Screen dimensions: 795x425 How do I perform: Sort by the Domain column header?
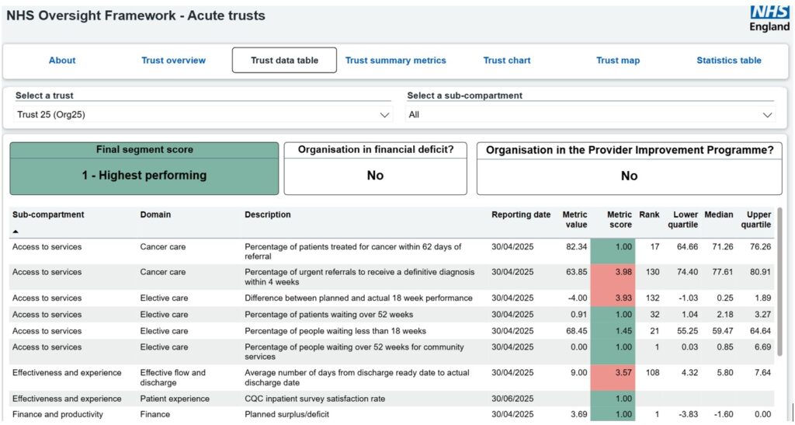[155, 214]
